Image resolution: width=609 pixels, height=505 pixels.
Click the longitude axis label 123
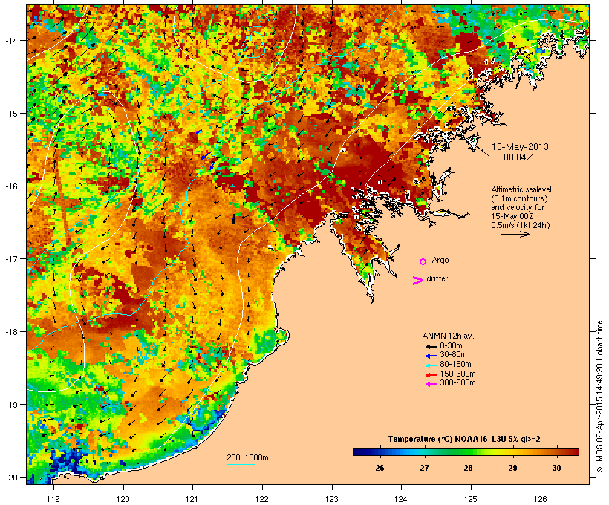332,499
